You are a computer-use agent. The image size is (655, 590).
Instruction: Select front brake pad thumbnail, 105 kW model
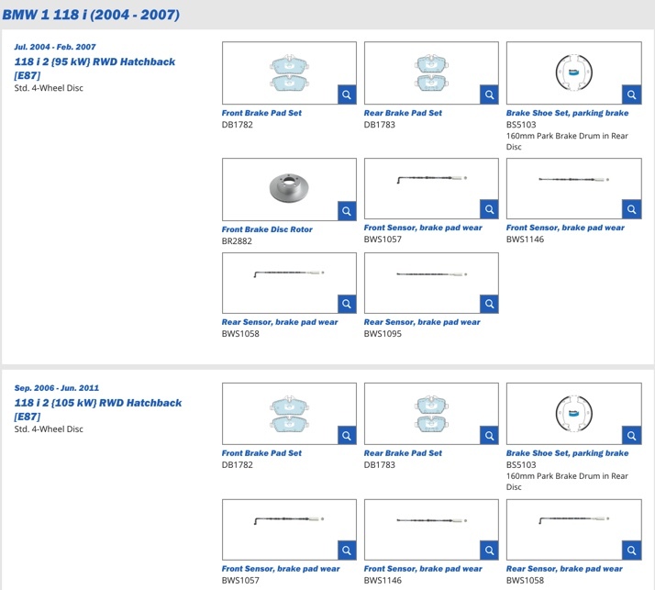click(x=289, y=414)
